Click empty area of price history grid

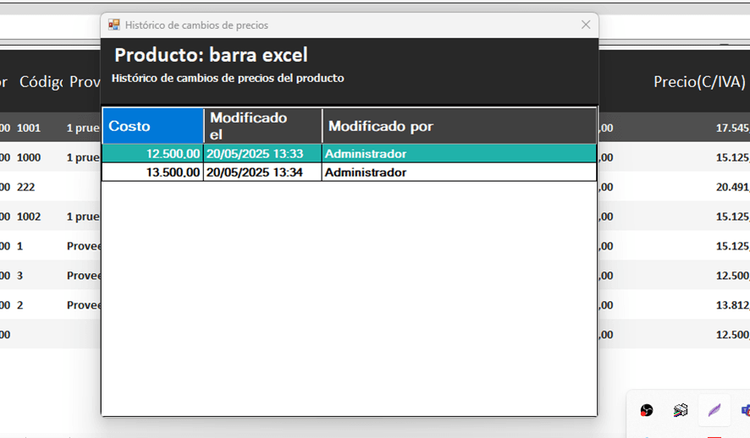click(x=349, y=296)
